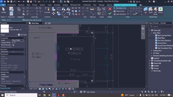The image size is (173, 97).
Task: Choose the Rectangle draw tool
Action: 131,8
